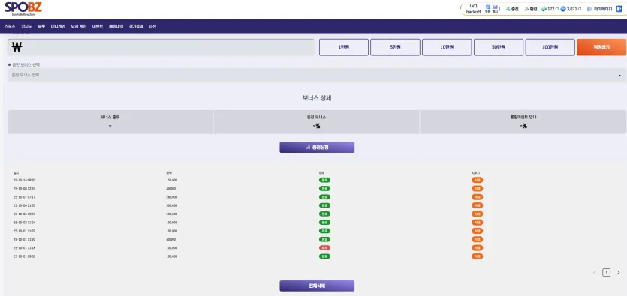Viewport: 627px width, 296px height.
Task: Click the orange 정정하기 button
Action: click(601, 47)
